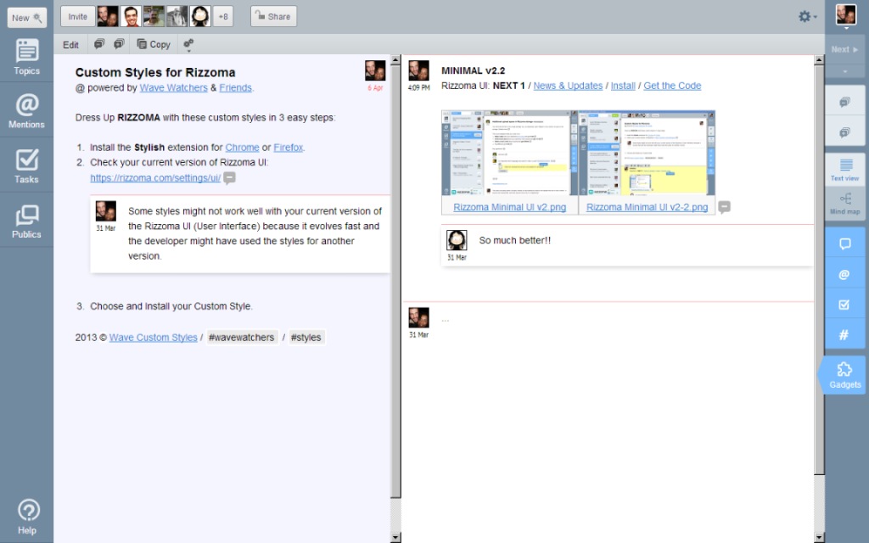Screen dimensions: 869x543
Task: Open the Share settings button
Action: coord(273,17)
